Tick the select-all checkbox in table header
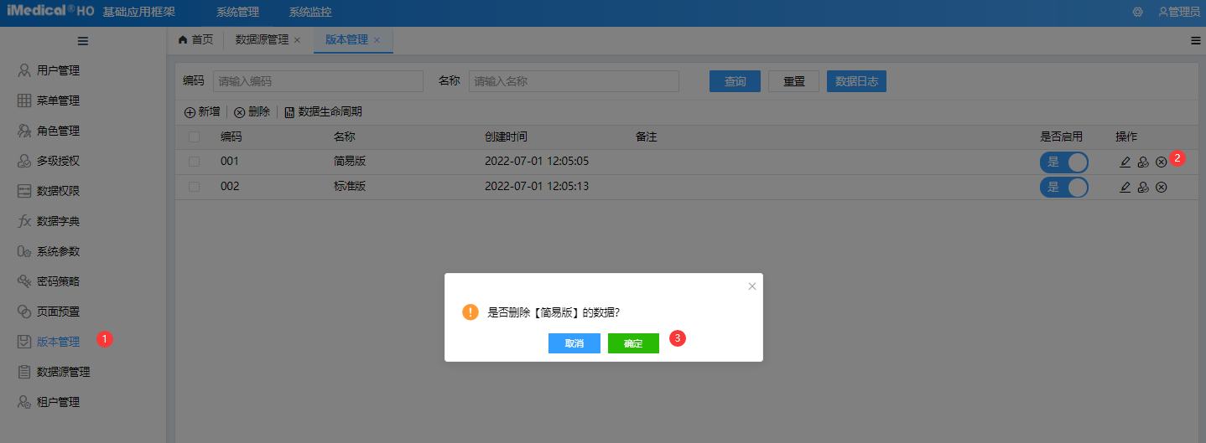The width and height of the screenshot is (1206, 443). (x=195, y=137)
